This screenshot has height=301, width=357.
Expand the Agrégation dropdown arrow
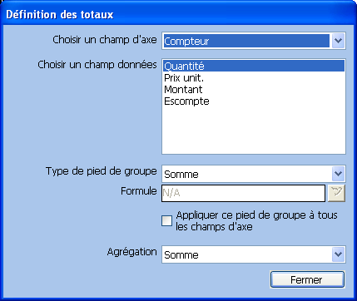point(338,254)
